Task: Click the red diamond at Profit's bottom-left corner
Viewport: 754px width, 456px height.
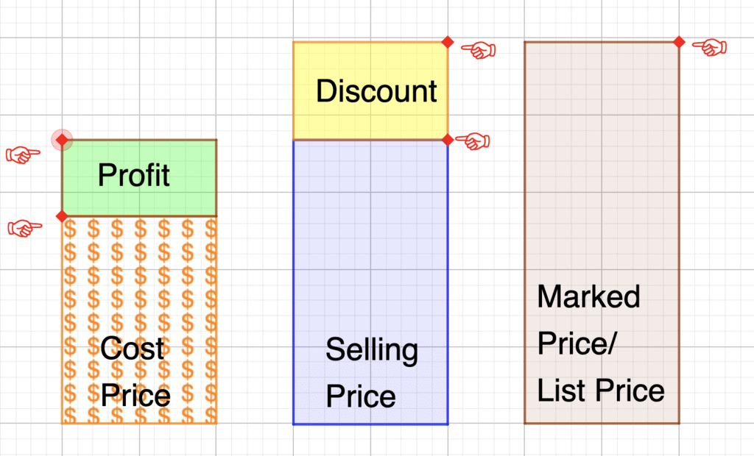Action: point(62,215)
